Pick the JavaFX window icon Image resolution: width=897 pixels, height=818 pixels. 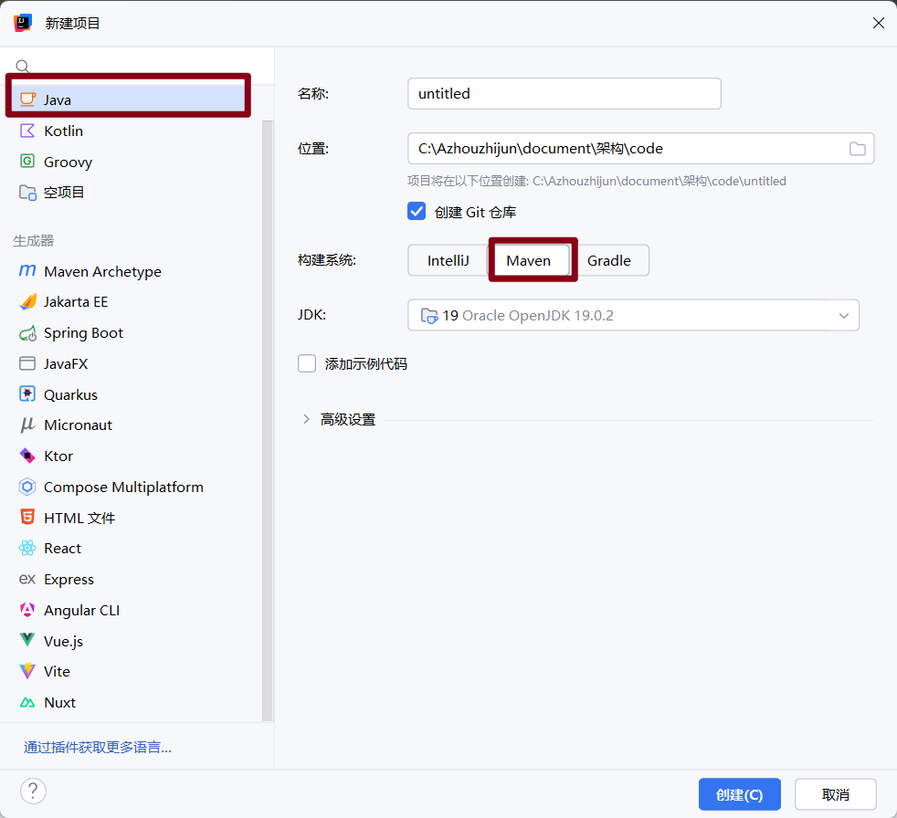point(27,363)
